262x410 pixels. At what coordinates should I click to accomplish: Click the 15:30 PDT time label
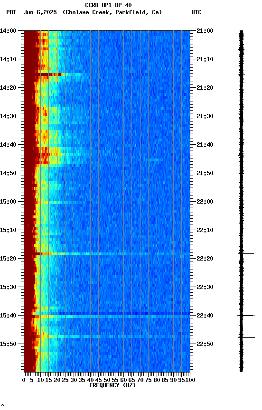click(x=8, y=287)
